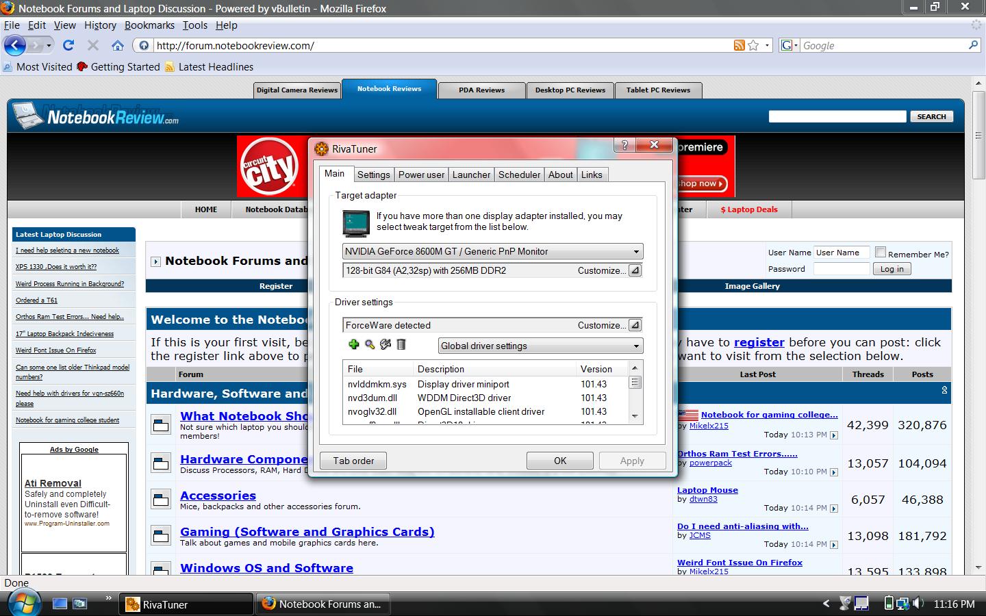
Task: Click Switch between windows quick launch icon
Action: [x=80, y=604]
